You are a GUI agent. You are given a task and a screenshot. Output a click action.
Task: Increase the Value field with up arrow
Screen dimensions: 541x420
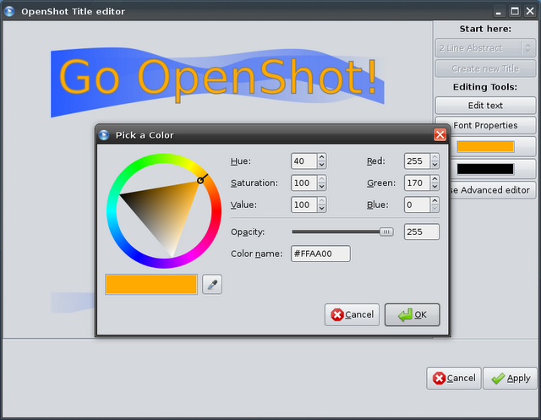(321, 201)
